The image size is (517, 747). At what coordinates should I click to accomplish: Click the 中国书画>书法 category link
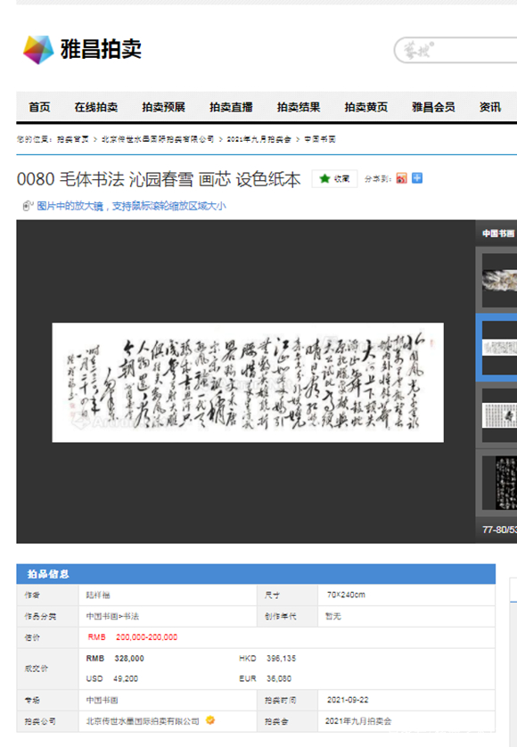point(112,616)
